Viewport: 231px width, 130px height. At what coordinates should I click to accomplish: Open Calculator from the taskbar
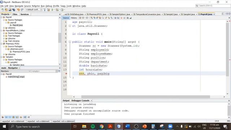point(153,126)
